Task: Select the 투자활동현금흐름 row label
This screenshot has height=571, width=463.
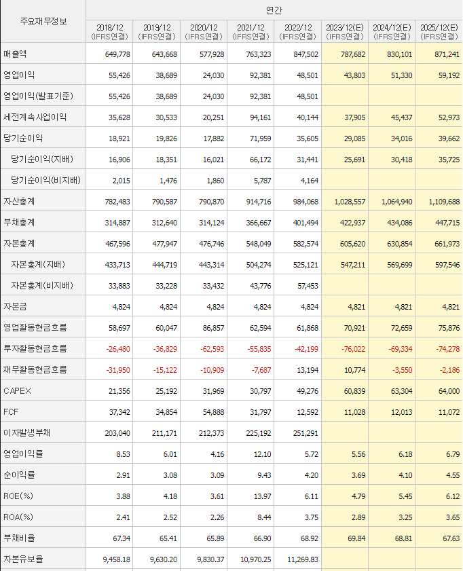Action: coord(35,349)
